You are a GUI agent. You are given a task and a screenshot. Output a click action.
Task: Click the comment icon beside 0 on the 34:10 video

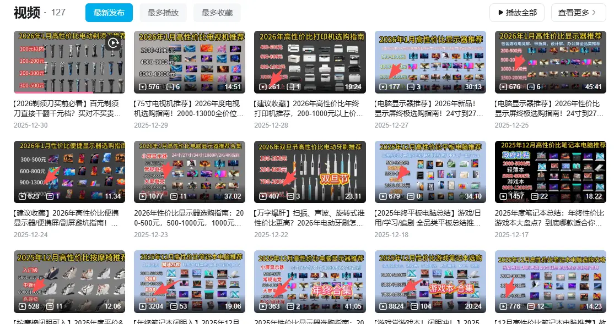click(411, 196)
